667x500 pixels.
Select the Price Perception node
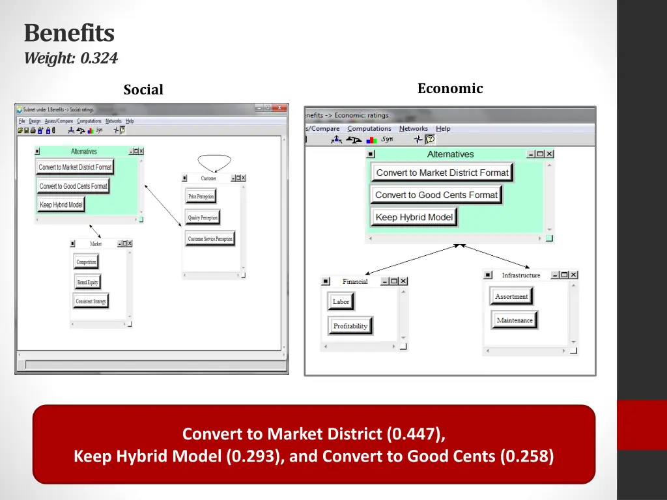pos(201,197)
